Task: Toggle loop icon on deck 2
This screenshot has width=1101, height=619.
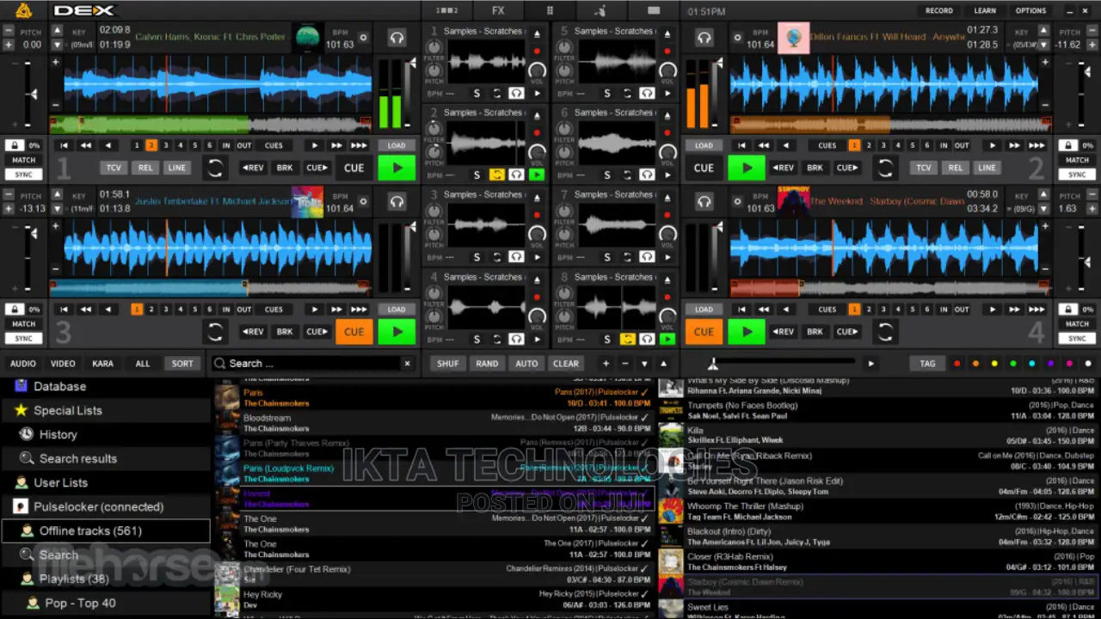Action: tap(884, 168)
